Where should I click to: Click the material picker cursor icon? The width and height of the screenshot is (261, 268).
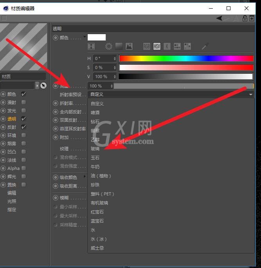point(43,86)
